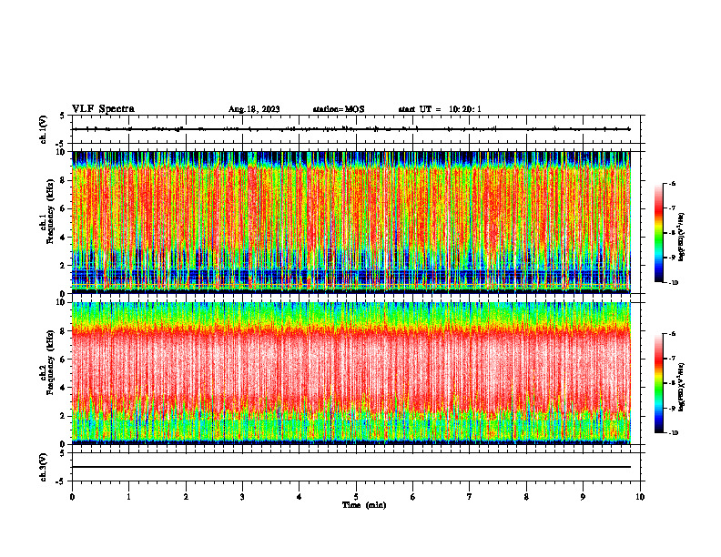The height and width of the screenshot is (557, 721).
Task: Click the "5" tick of ch.1(V) axis
Action: point(63,116)
